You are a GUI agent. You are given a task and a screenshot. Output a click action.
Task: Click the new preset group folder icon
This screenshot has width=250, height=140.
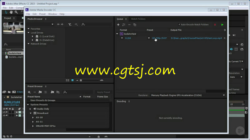click(x=40, y=92)
